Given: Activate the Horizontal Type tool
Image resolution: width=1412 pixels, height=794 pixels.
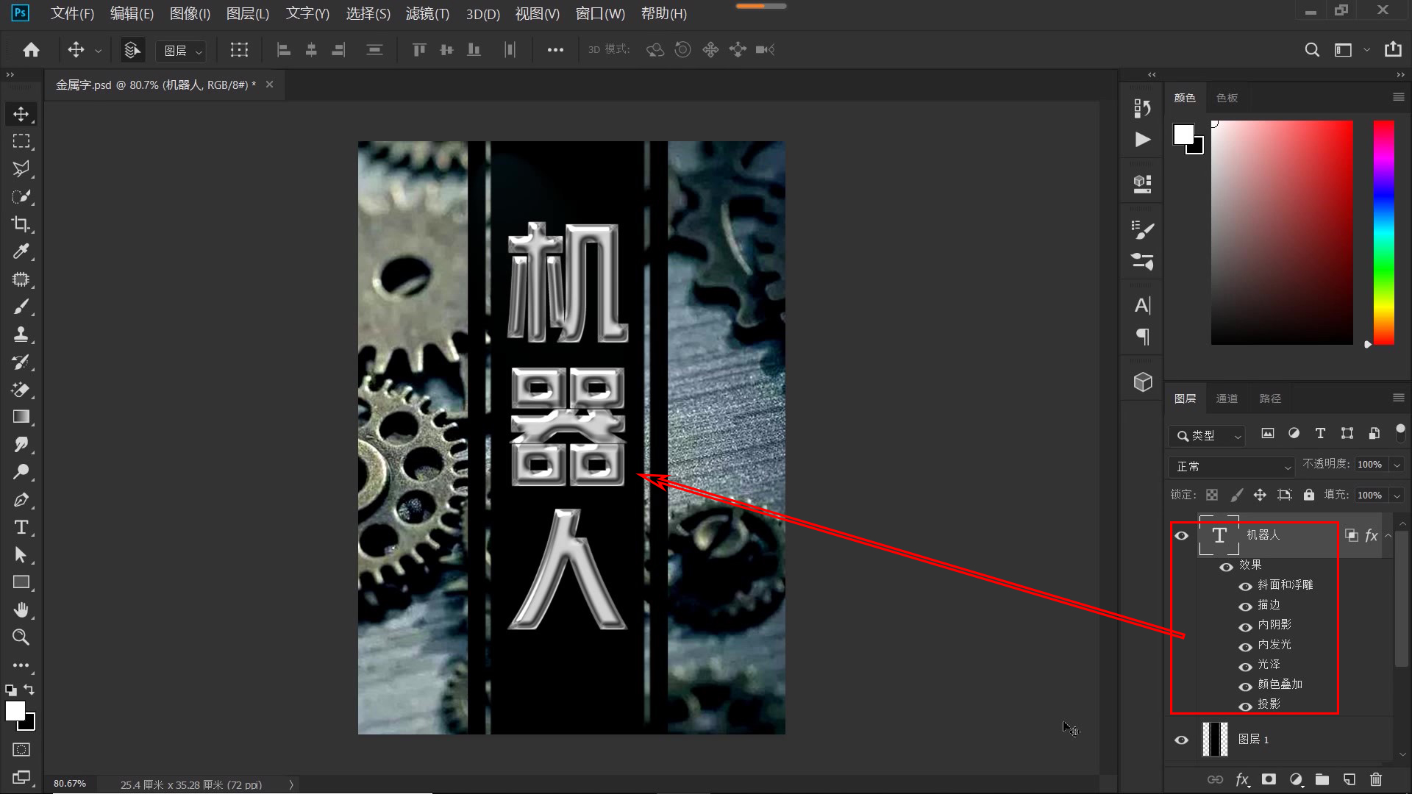Looking at the screenshot, I should point(21,527).
